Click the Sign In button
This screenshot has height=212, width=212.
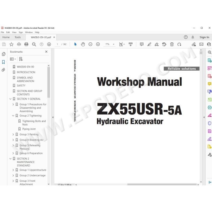coord(204,37)
